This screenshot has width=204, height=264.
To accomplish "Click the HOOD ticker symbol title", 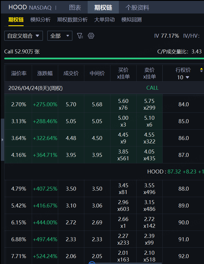I will [x=18, y=7].
